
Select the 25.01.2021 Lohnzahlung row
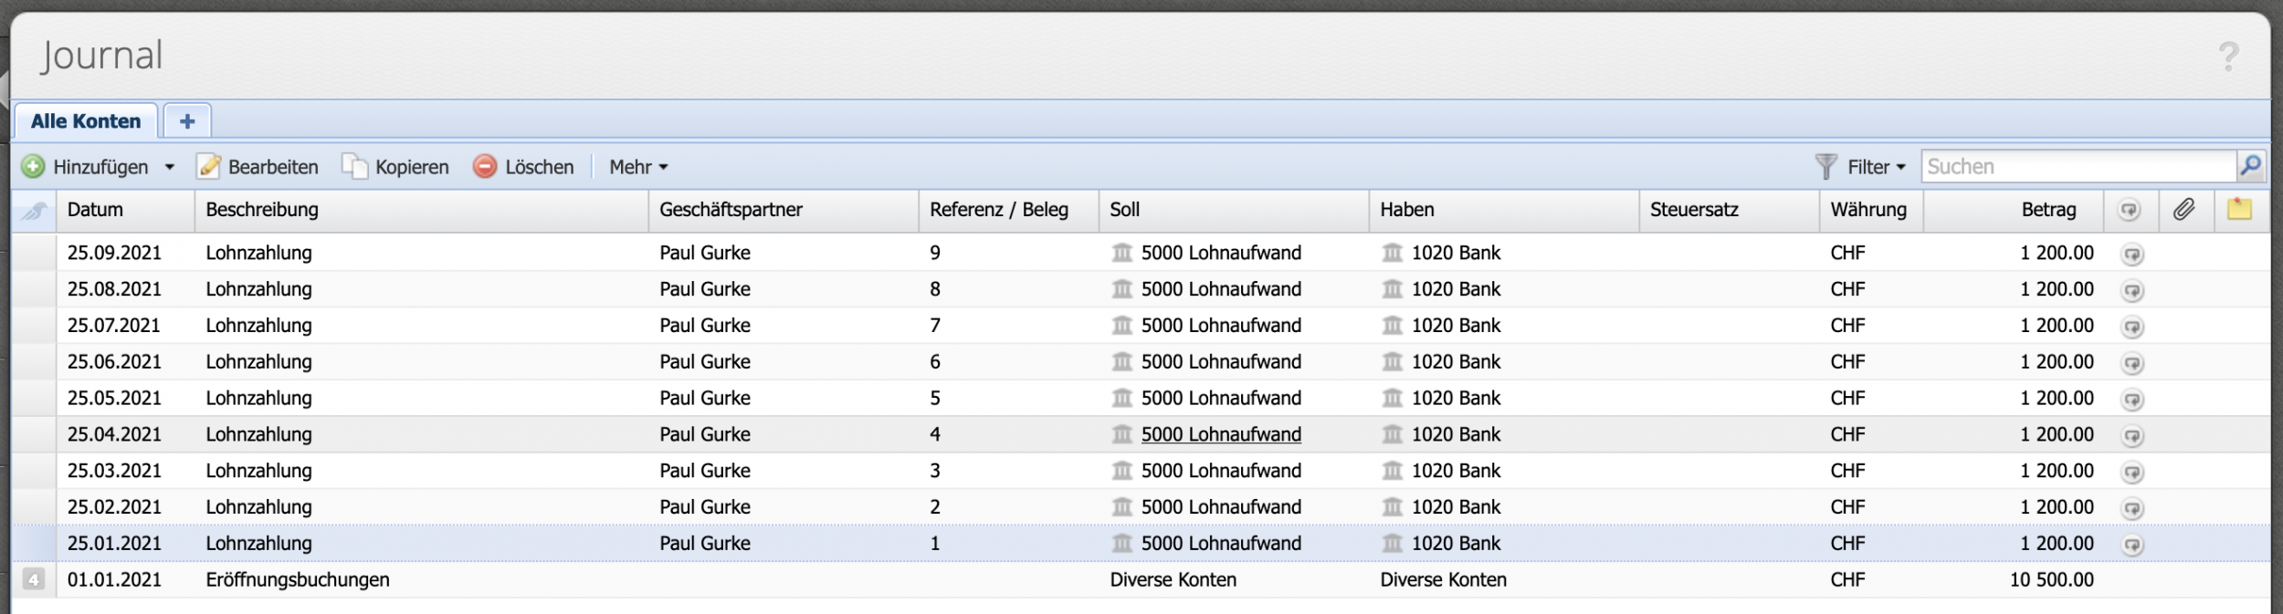click(x=258, y=543)
